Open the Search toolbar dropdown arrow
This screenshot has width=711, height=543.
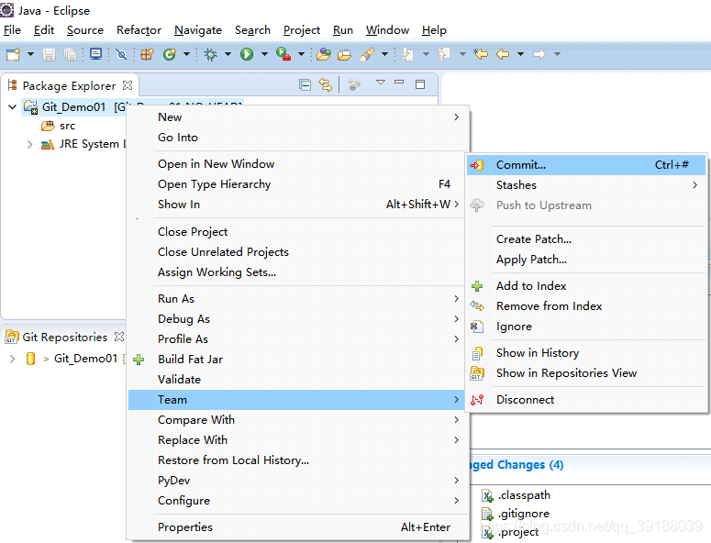[384, 54]
